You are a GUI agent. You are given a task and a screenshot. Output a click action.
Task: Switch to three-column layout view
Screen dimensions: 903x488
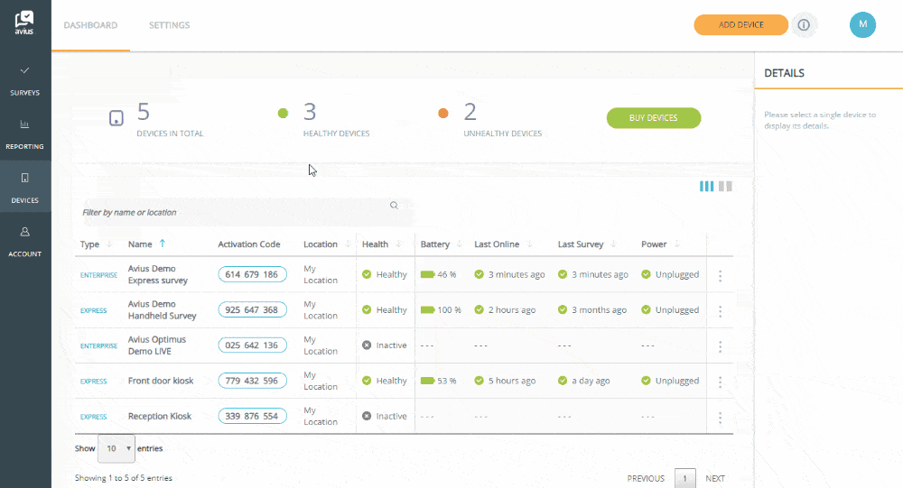click(x=706, y=186)
